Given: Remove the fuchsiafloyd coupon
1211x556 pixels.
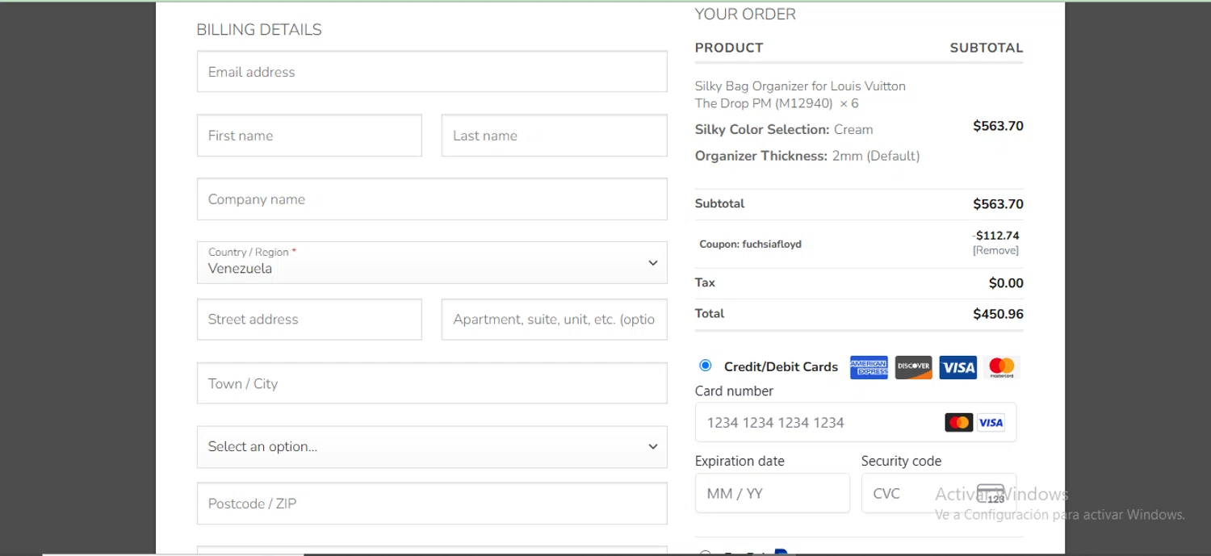Looking at the screenshot, I should [995, 250].
